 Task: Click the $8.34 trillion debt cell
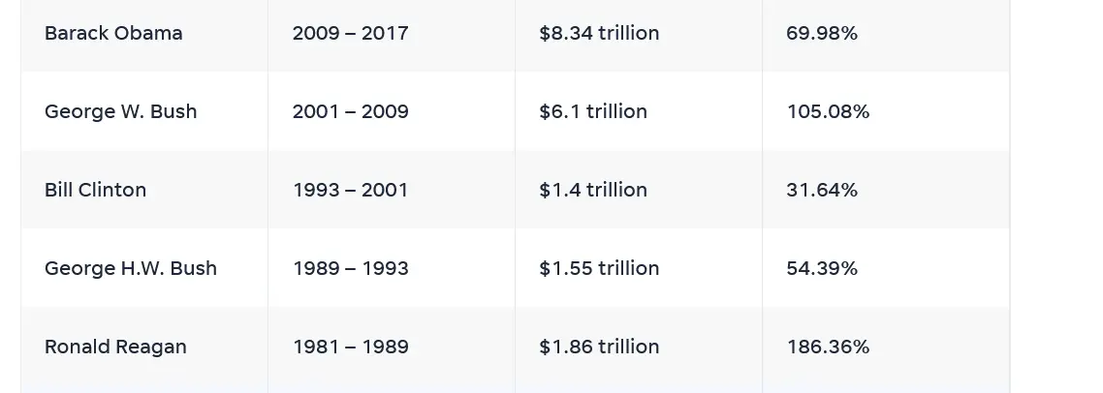point(599,33)
